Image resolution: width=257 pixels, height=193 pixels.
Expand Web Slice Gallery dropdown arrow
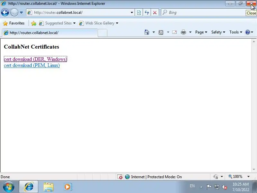pos(117,23)
